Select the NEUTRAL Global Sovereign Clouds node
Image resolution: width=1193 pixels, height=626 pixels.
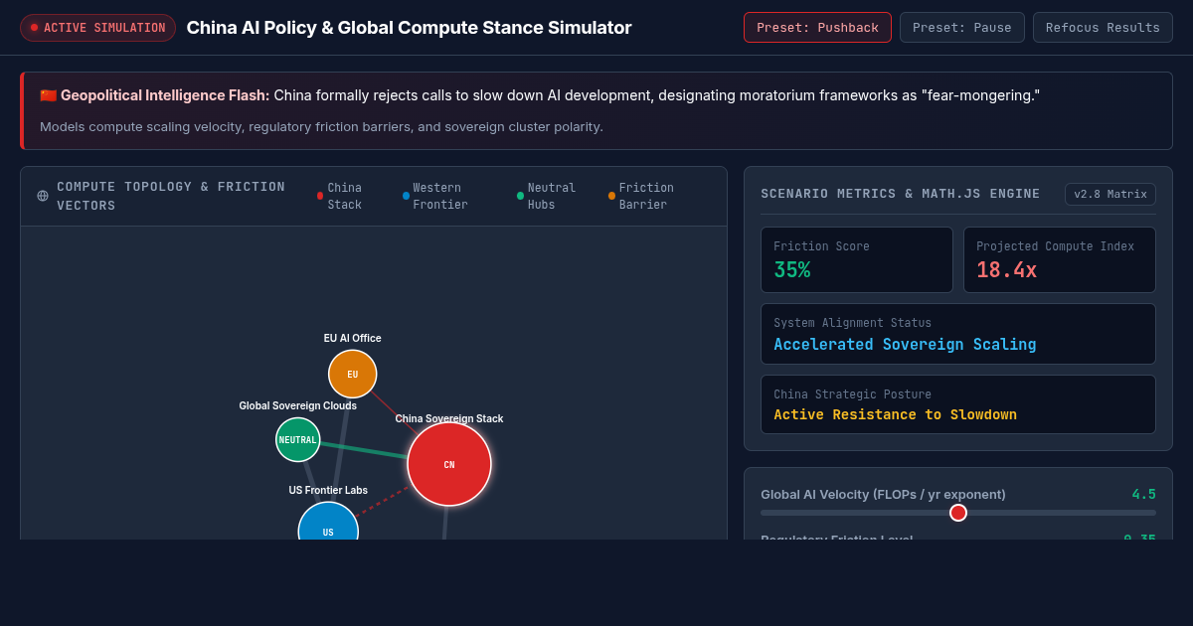(x=298, y=439)
